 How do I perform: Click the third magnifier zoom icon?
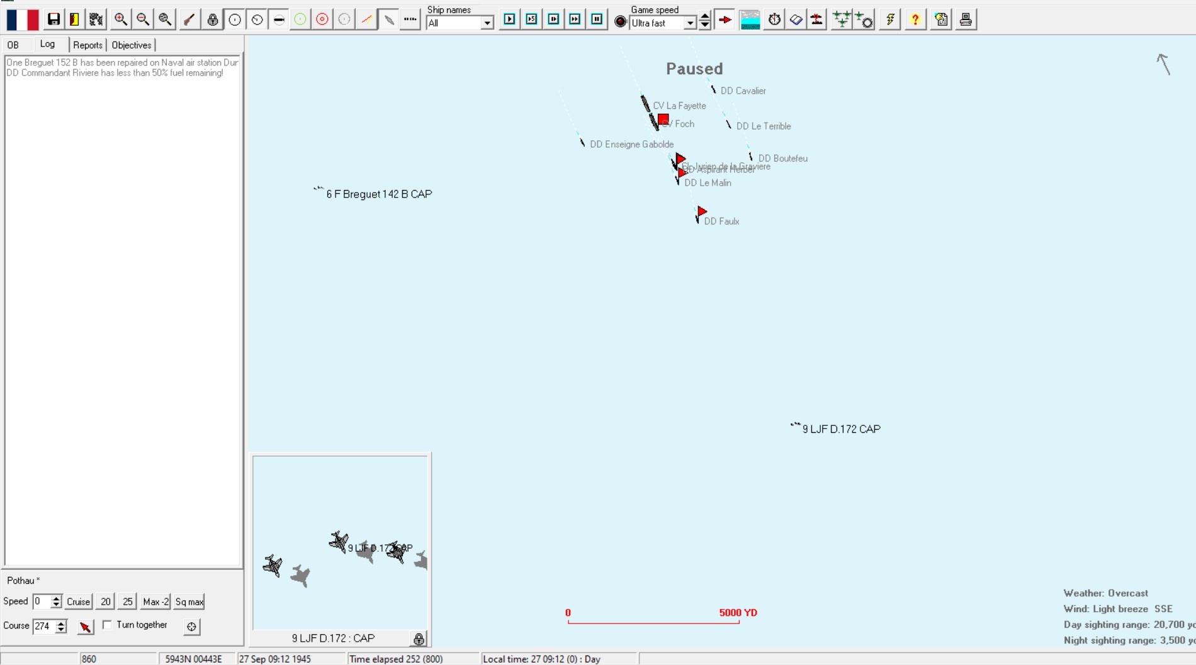click(165, 20)
